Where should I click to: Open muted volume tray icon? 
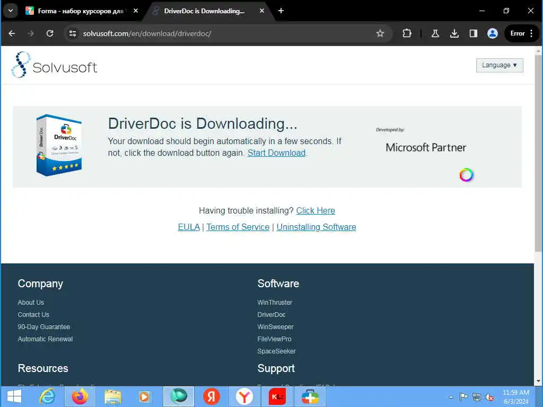[489, 397]
